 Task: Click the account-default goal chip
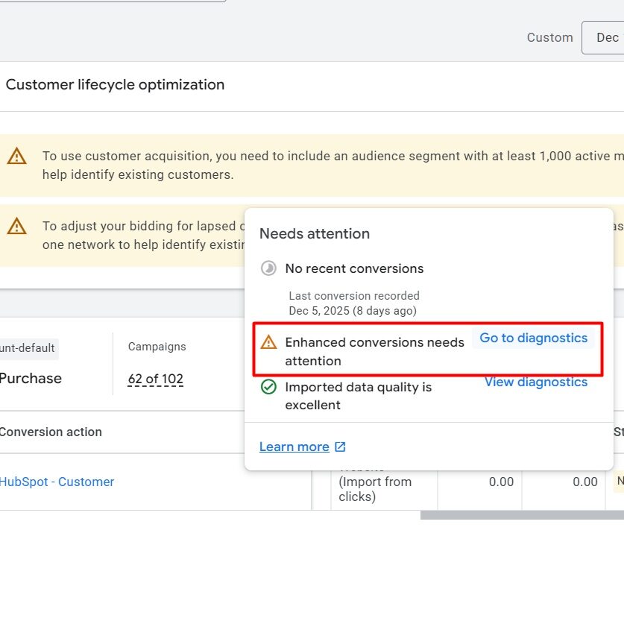pos(28,348)
